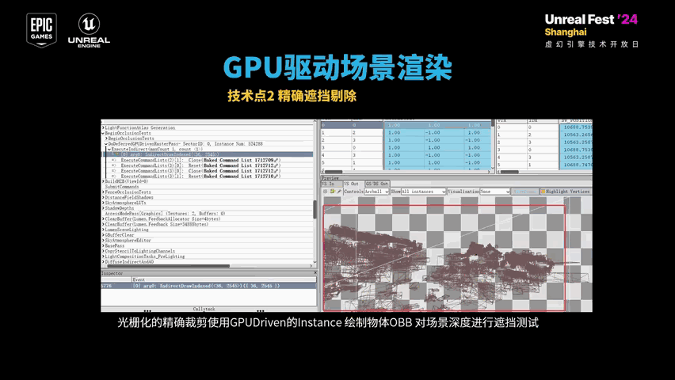Select CopyStencilToLightingChannels event
Viewport: 675px width, 380px height.
coord(140,251)
